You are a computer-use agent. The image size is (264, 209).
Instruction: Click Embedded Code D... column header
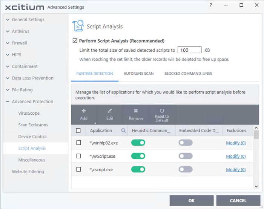point(199,131)
